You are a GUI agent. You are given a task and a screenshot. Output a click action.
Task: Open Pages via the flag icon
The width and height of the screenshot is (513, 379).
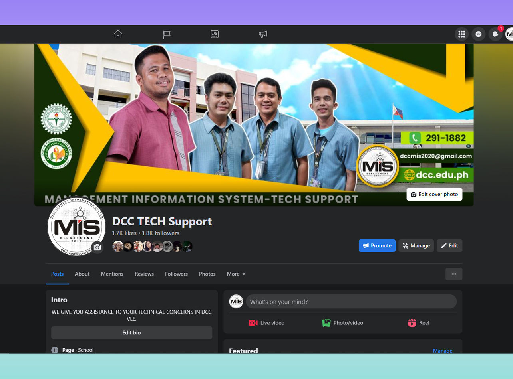click(167, 34)
